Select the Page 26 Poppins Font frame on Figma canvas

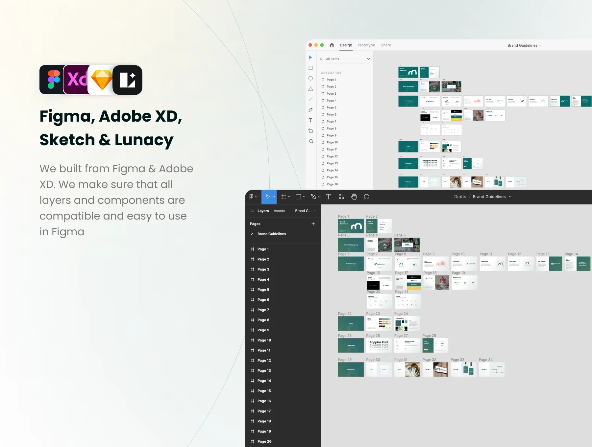[x=379, y=345]
